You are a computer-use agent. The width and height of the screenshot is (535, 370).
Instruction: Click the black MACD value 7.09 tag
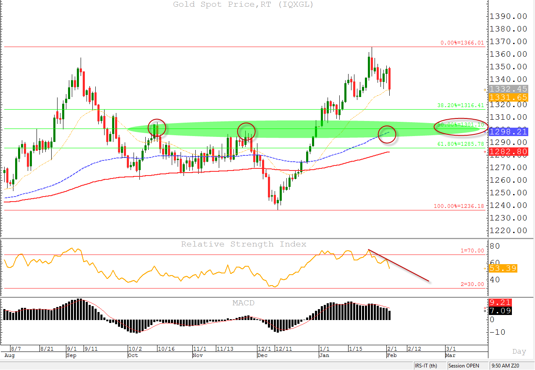pos(499,311)
